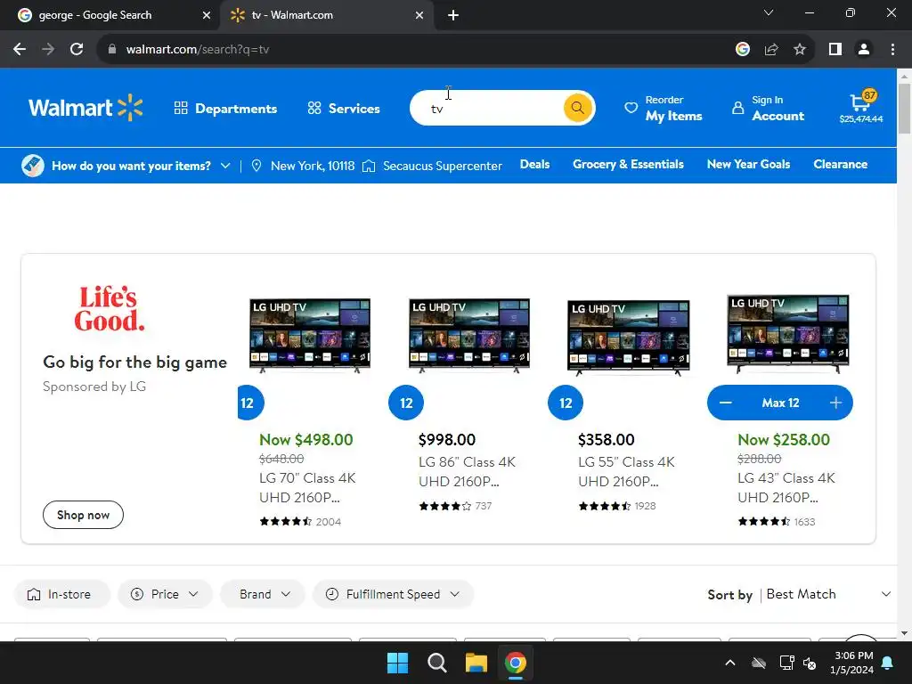Go back in browser

(20, 50)
